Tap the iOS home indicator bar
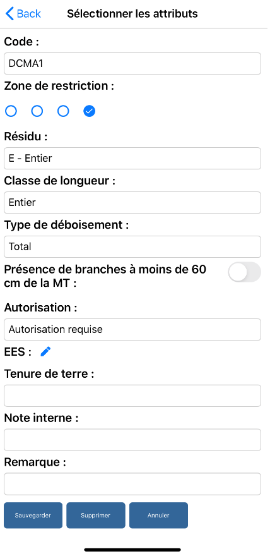Image resolution: width=270 pixels, height=556 pixels. tap(132, 550)
